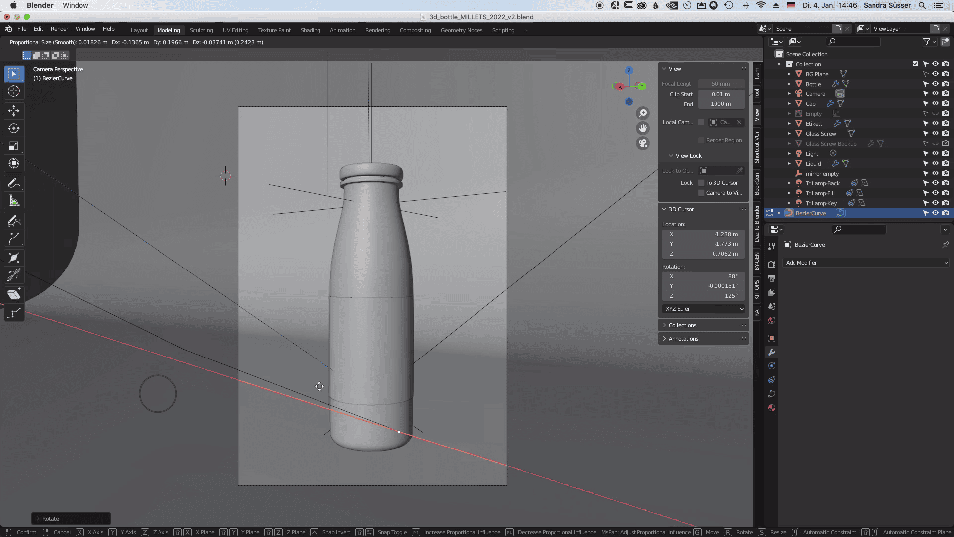Toggle selectability arrow for BG Plane
Viewport: 954px width, 537px height.
coord(925,74)
